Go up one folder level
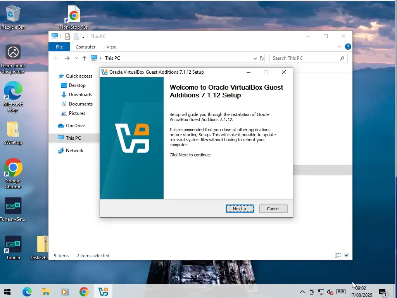The width and height of the screenshot is (397, 298). pyautogui.click(x=85, y=58)
